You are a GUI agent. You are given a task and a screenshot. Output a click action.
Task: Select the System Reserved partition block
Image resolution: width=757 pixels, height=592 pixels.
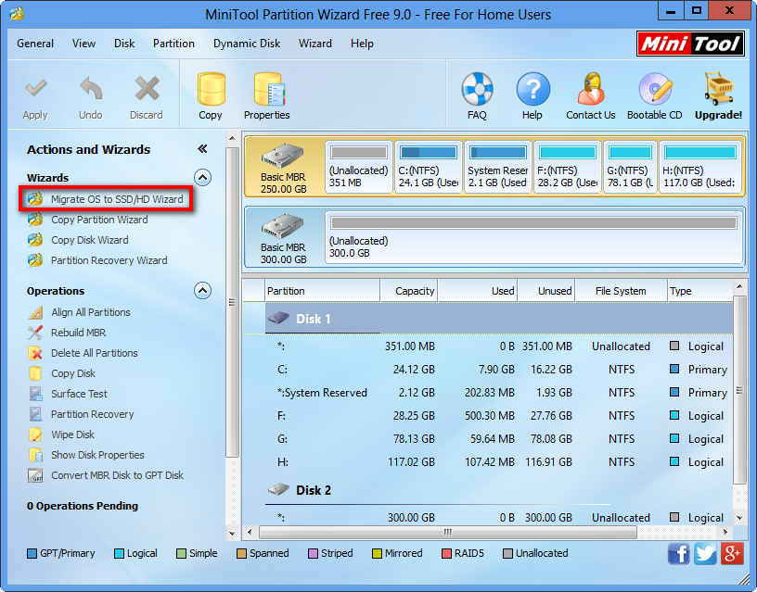pos(498,168)
